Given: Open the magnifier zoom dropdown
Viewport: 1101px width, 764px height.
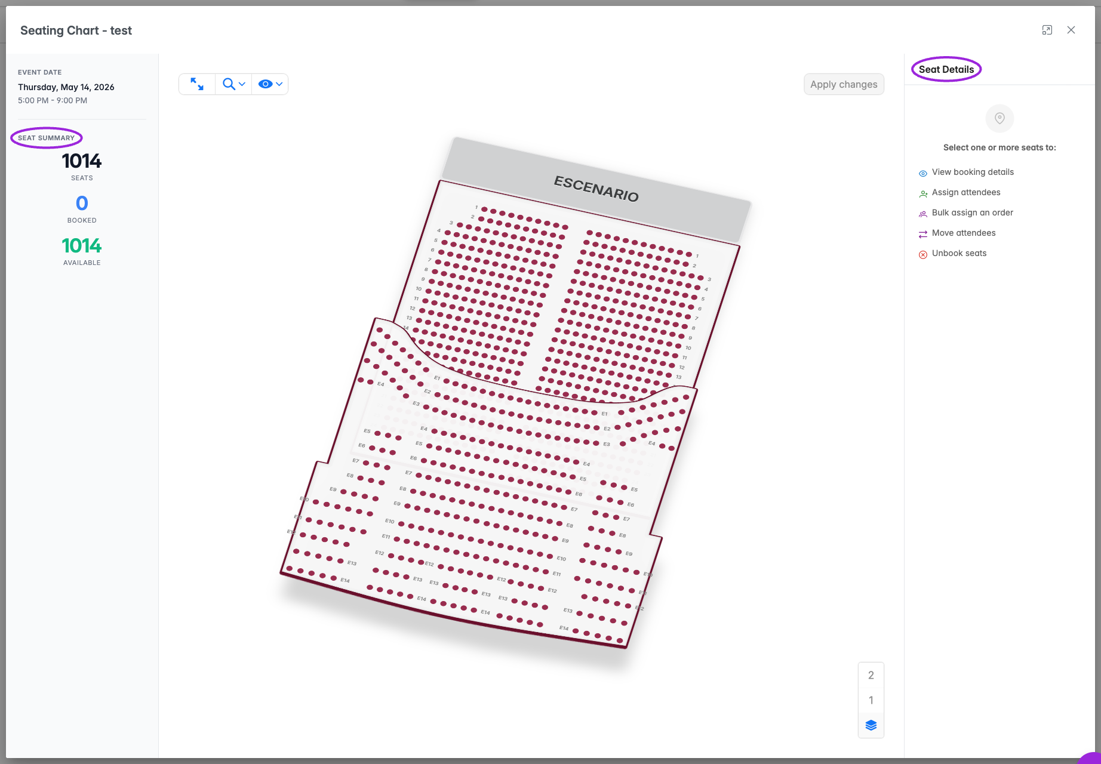Looking at the screenshot, I should click(233, 84).
